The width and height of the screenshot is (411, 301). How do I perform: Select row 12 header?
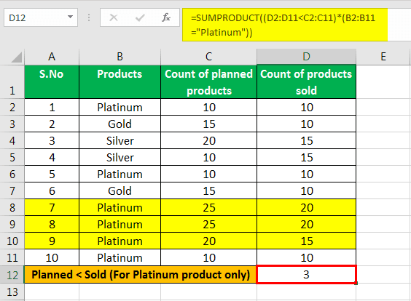(x=12, y=275)
